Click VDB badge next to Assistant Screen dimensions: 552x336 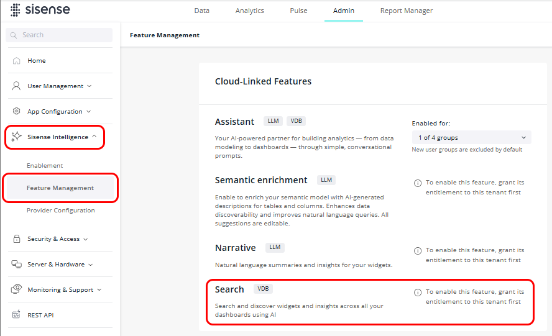coord(296,121)
